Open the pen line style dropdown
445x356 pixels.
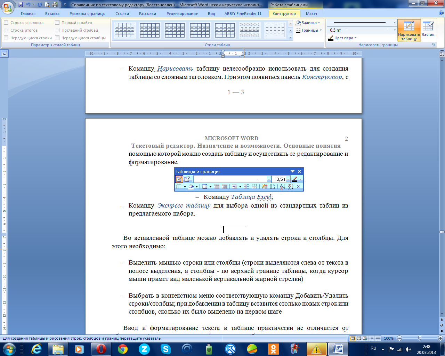click(395, 23)
